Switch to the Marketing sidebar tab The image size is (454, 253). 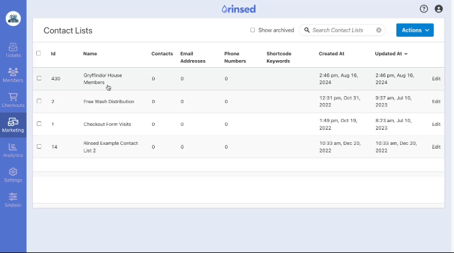point(13,125)
